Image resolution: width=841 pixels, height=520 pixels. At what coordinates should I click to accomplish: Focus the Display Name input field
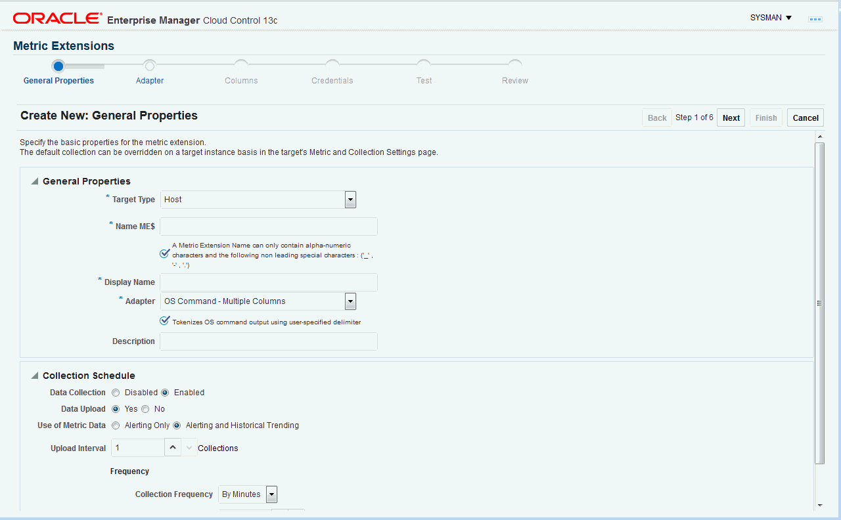pos(269,282)
